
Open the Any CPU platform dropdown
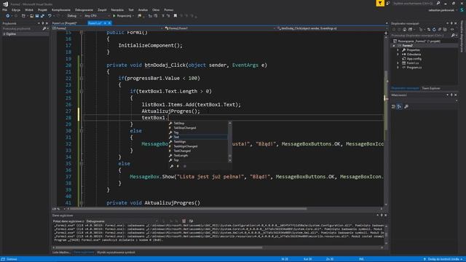point(97,16)
